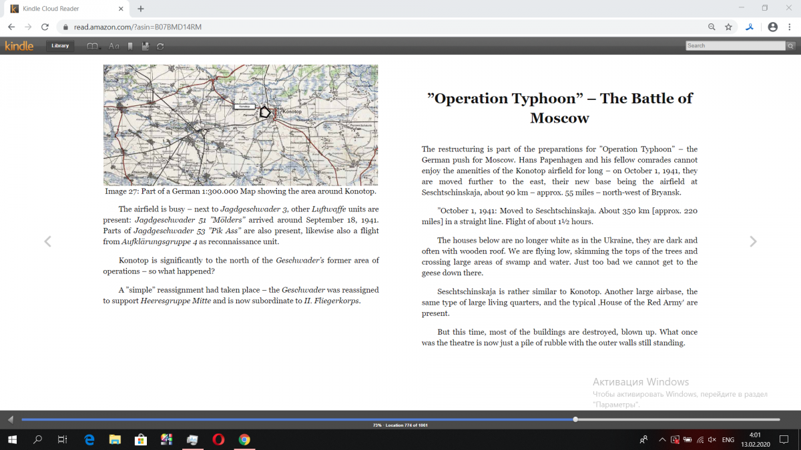Open the Aa font settings
The height and width of the screenshot is (450, 801).
click(x=114, y=46)
